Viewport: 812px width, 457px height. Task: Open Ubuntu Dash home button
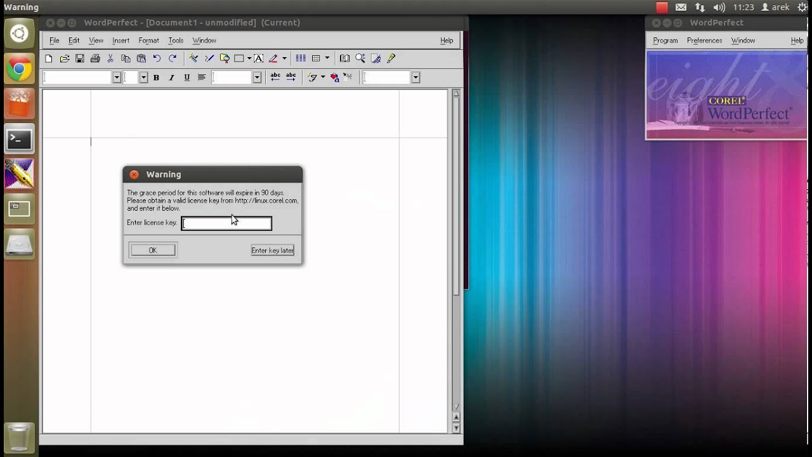(x=19, y=34)
